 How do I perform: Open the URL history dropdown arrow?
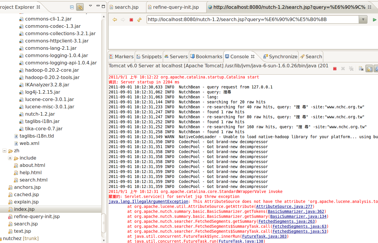coord(363,20)
